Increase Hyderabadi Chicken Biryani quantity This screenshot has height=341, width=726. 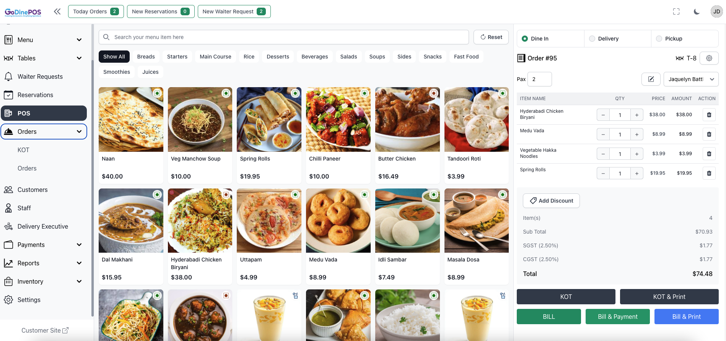pos(636,115)
